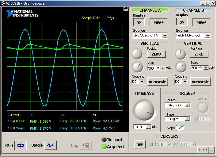Open the cursor C1 channel dropdown
Screen dimensions: 217x157
(169, 144)
